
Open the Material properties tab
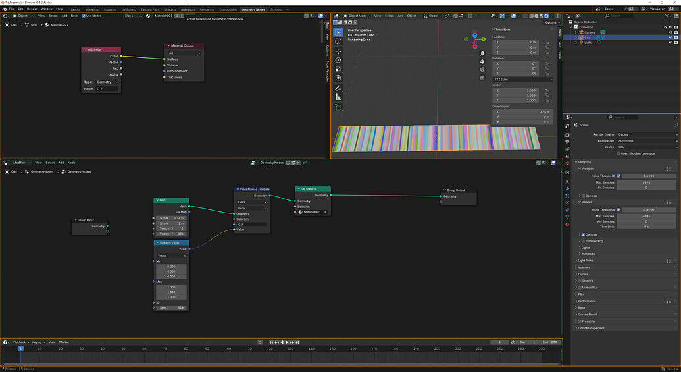coord(567,225)
